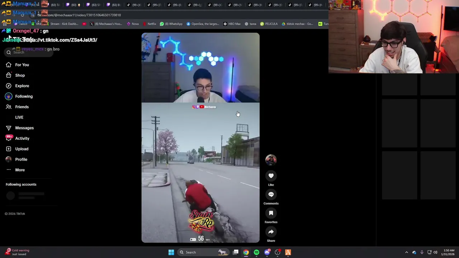
Task: Open the Stream - Kick Dashboard bookmark
Action: [62, 24]
